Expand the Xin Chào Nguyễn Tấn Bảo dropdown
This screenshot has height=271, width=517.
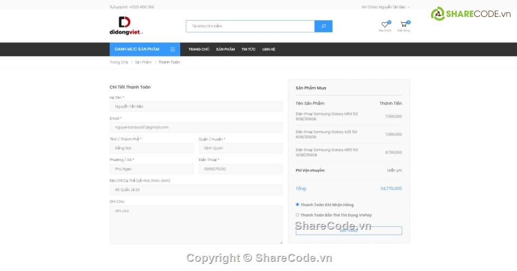385,7
